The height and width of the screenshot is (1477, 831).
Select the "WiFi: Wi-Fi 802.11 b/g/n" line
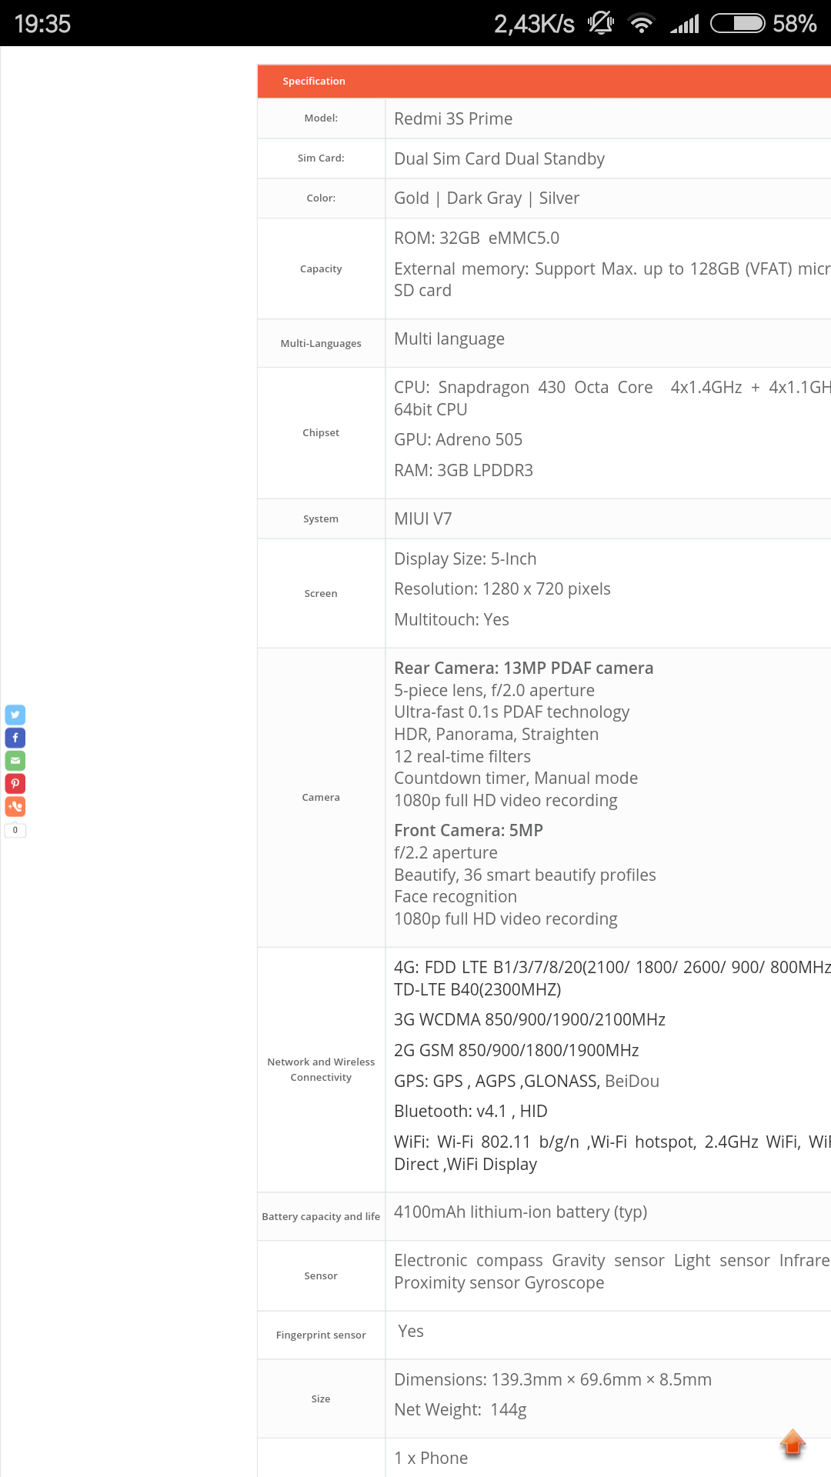tap(612, 1152)
